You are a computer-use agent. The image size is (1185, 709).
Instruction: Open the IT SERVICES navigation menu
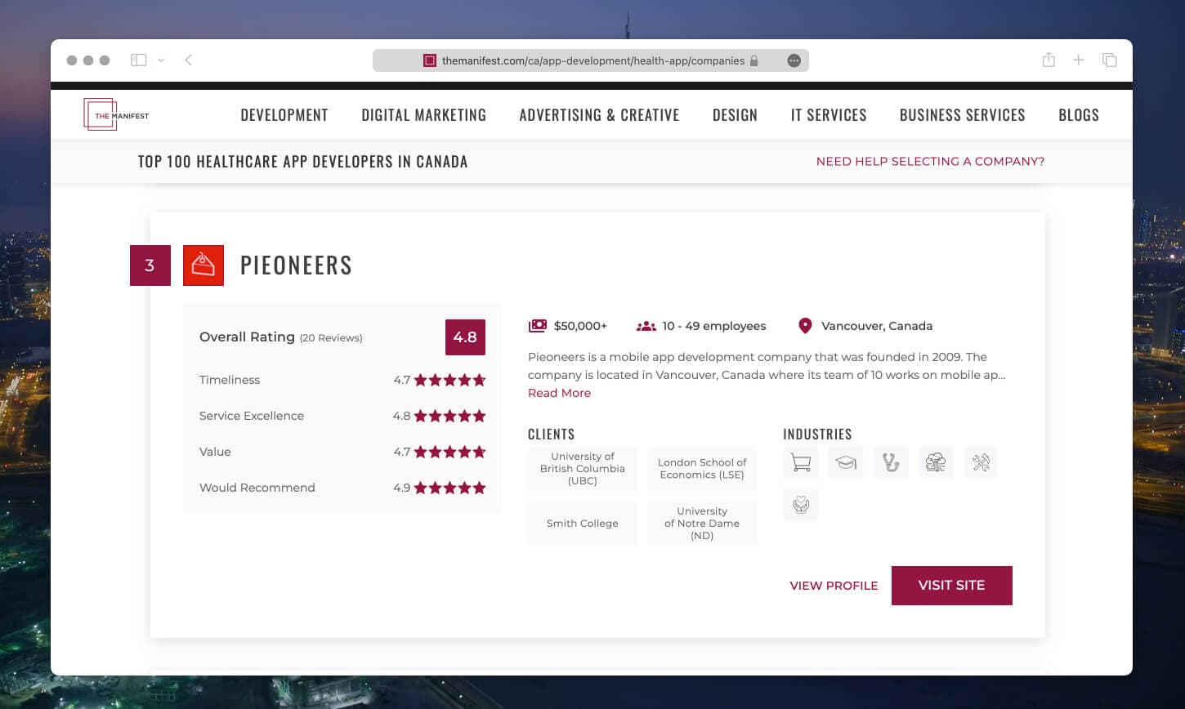(x=828, y=114)
